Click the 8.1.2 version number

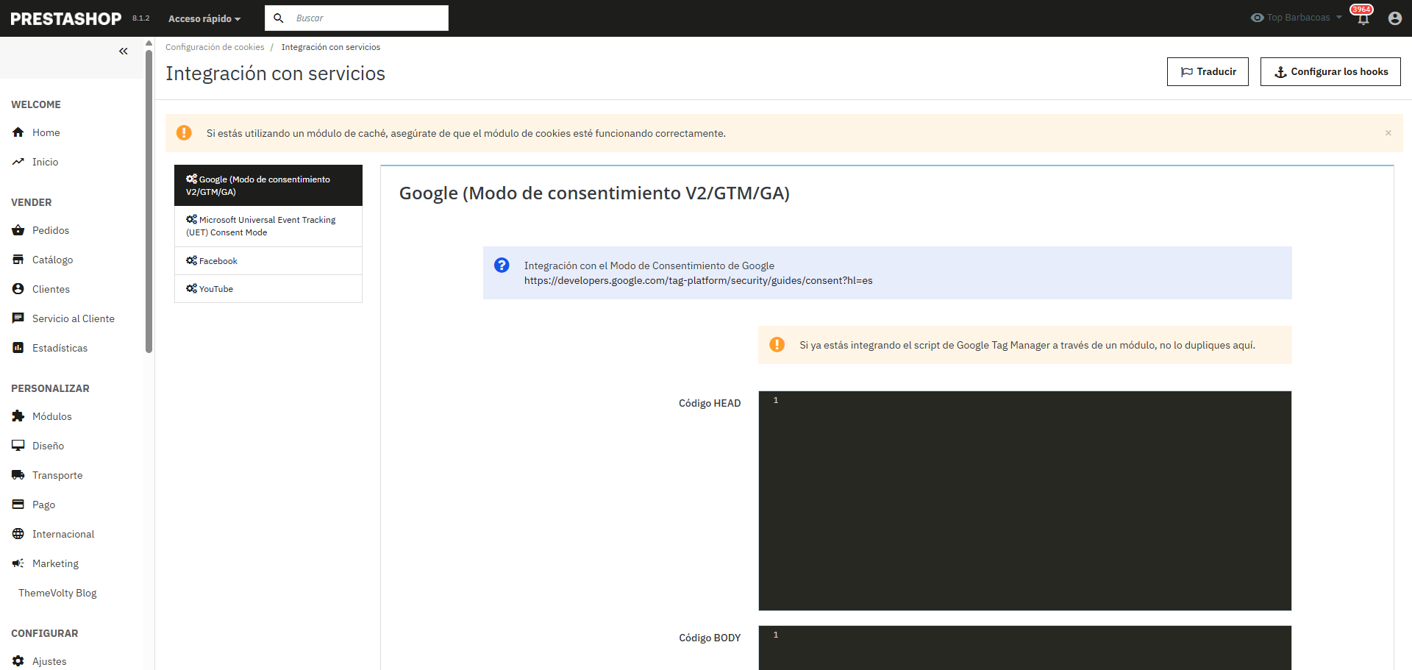(140, 18)
